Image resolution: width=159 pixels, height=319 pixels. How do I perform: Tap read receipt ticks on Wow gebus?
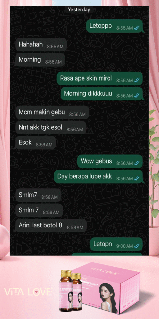pyautogui.click(x=137, y=163)
